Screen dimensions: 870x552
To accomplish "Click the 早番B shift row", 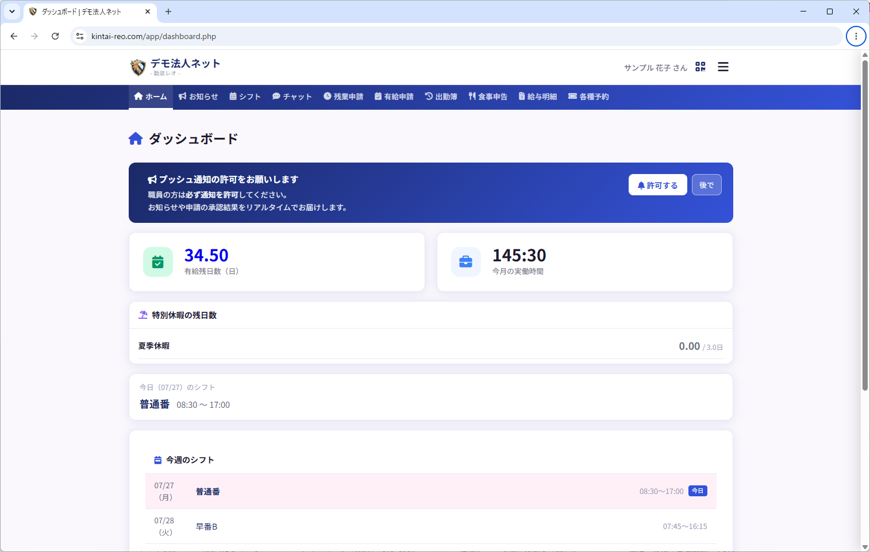I will tap(431, 526).
